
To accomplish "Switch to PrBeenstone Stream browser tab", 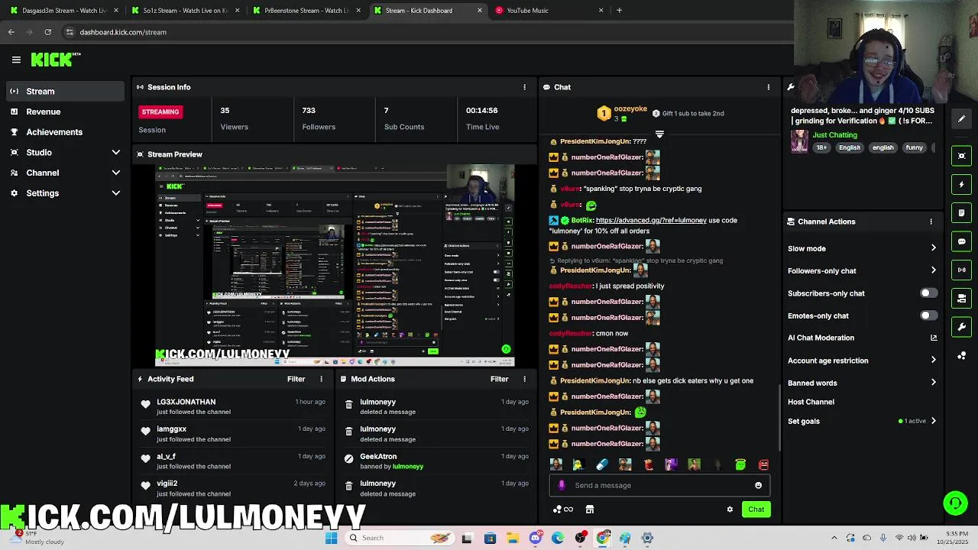I will point(306,11).
